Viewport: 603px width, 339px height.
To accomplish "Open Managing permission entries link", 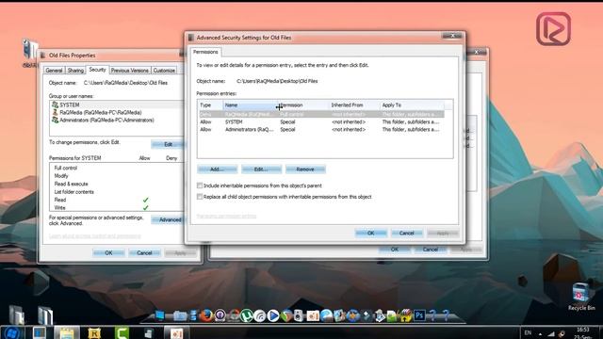I will pos(226,216).
